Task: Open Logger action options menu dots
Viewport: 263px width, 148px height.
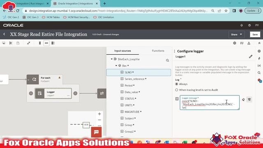Action: pyautogui.click(x=68, y=95)
